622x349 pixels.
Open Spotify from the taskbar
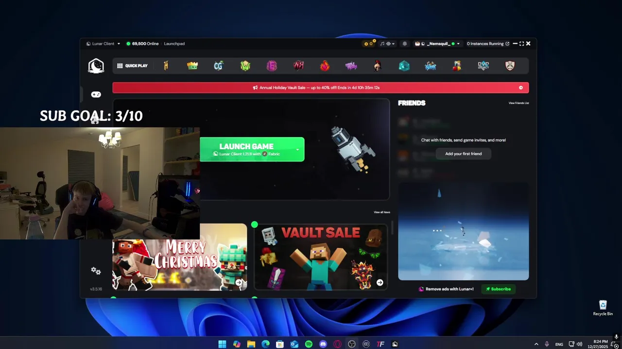[x=309, y=344]
